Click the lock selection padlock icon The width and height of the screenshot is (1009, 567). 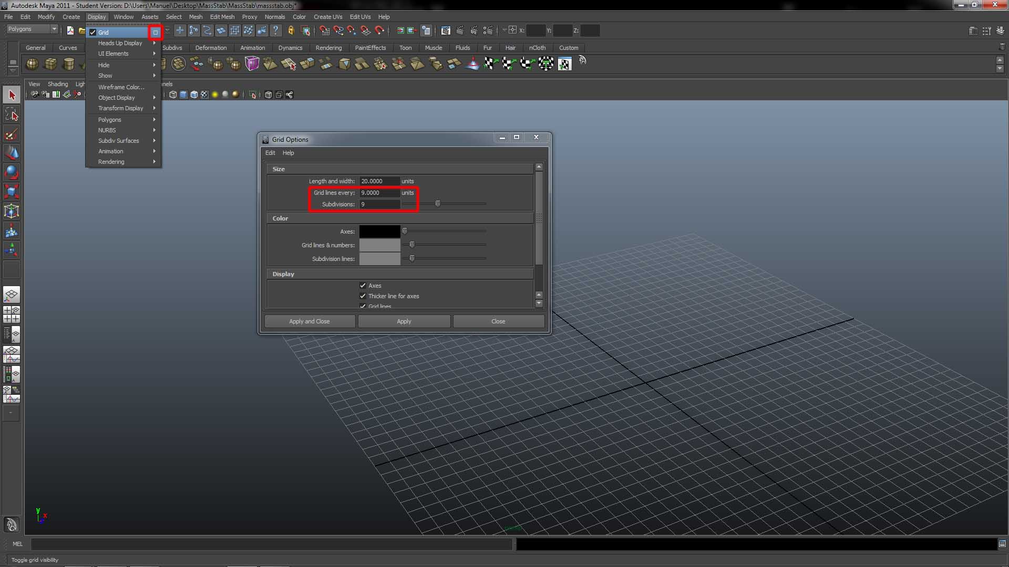291,30
